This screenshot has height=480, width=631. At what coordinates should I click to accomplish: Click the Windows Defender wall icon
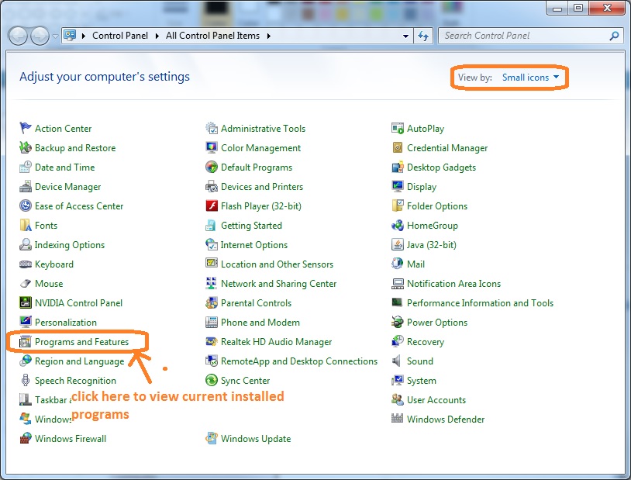398,420
